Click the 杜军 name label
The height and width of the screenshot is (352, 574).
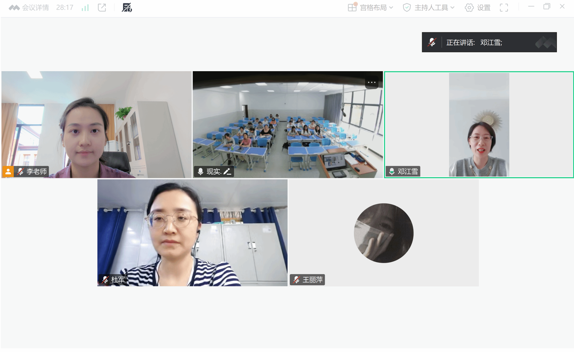click(x=118, y=280)
